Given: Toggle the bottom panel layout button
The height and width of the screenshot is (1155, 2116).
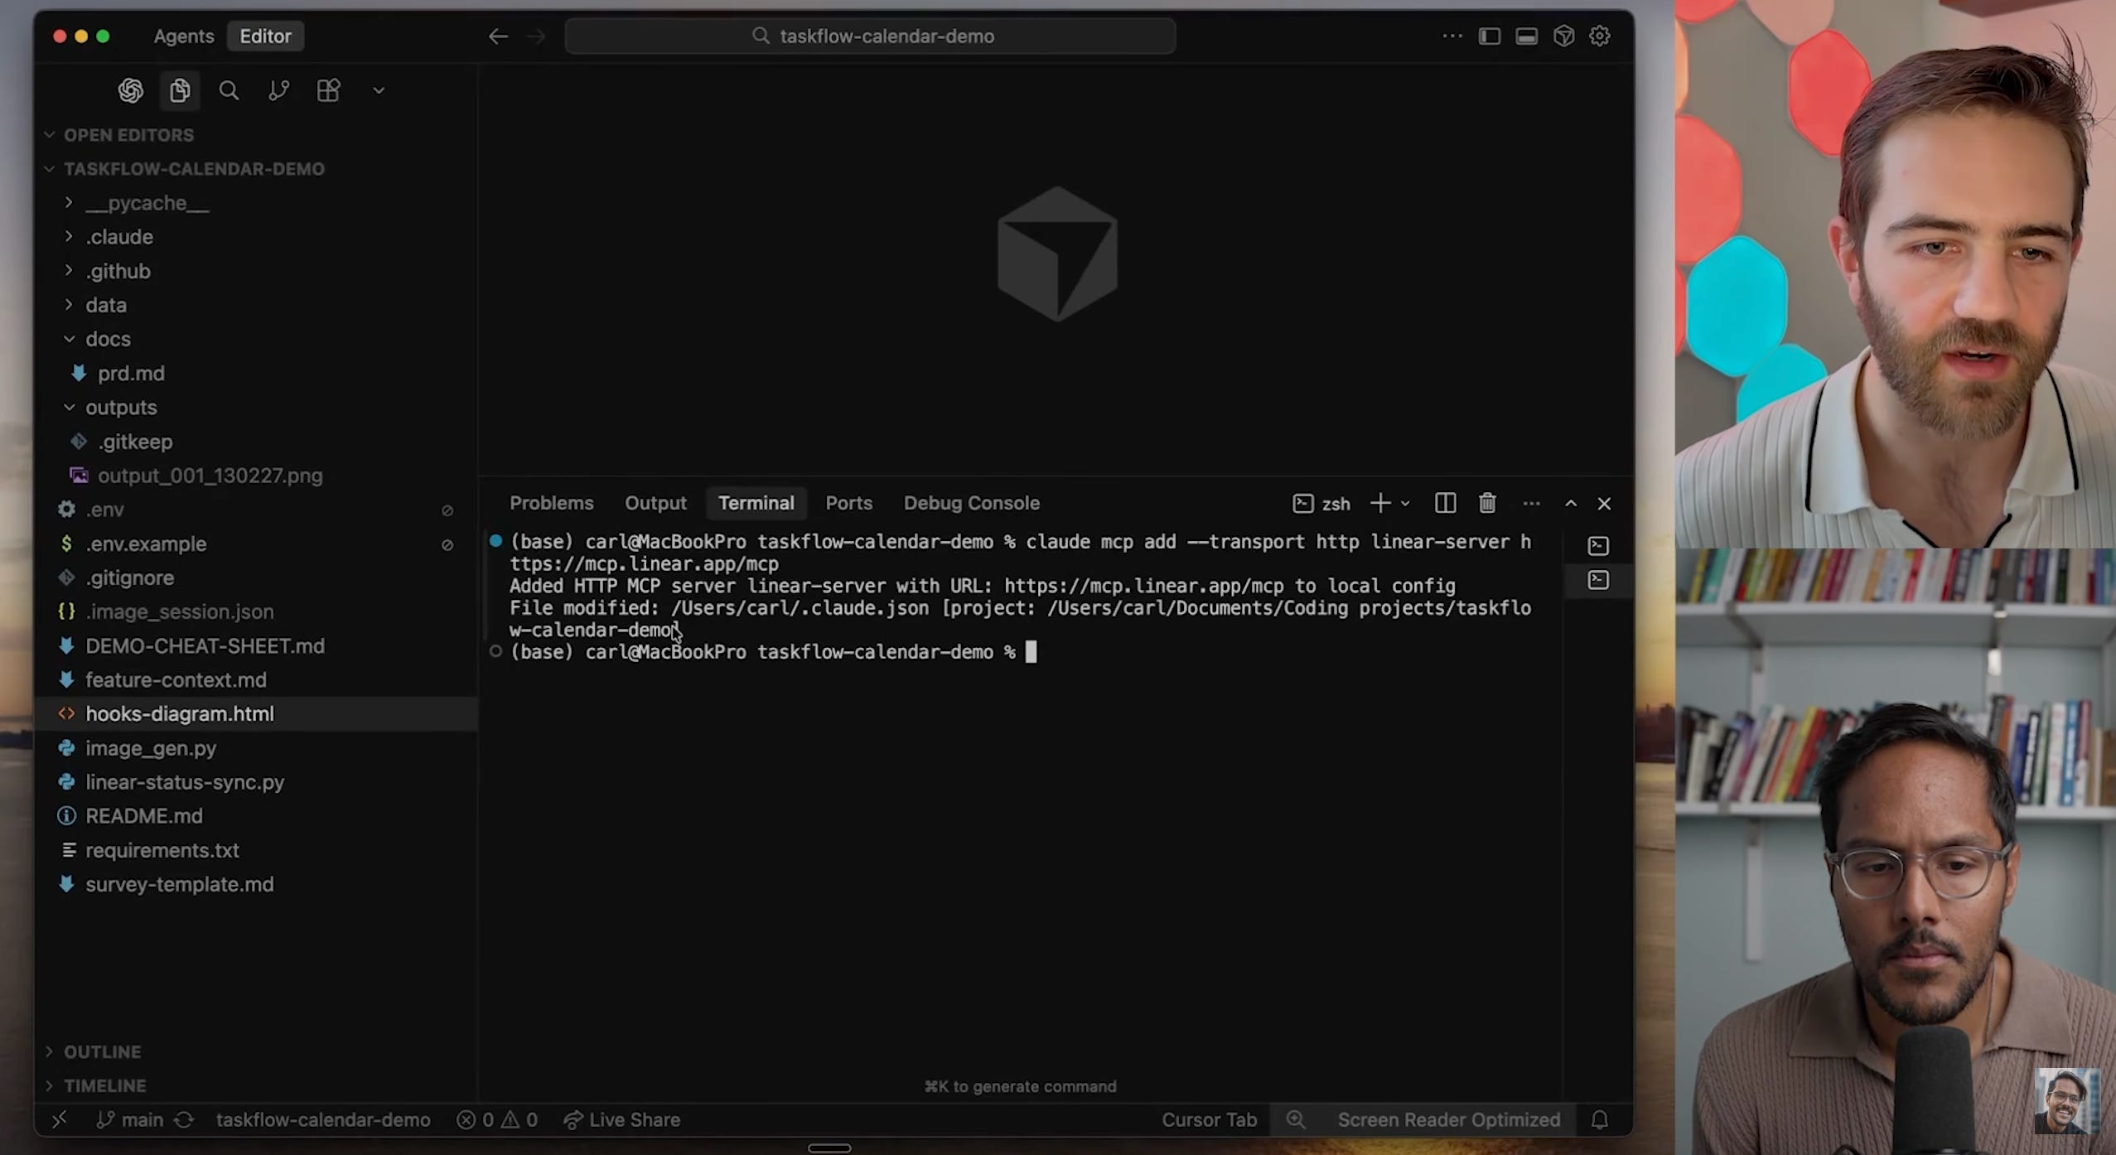Looking at the screenshot, I should coord(1526,36).
